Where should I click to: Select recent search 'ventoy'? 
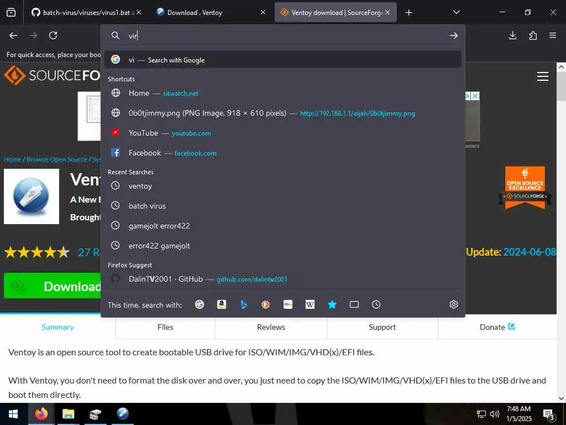(282, 186)
